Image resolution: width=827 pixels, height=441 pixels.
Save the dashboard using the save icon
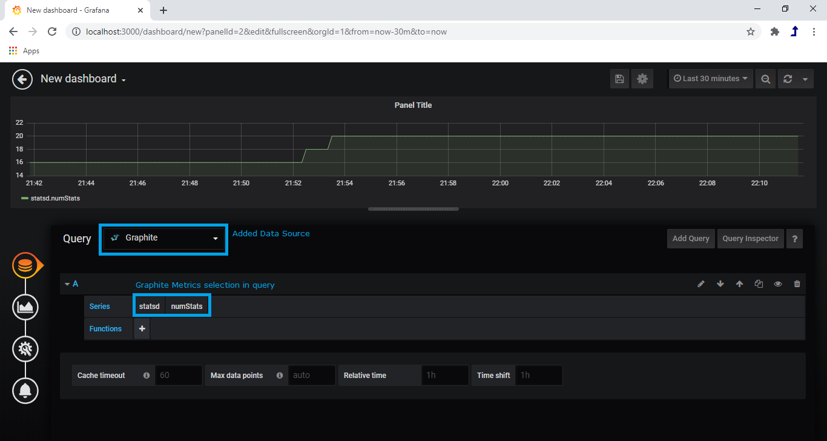point(619,78)
